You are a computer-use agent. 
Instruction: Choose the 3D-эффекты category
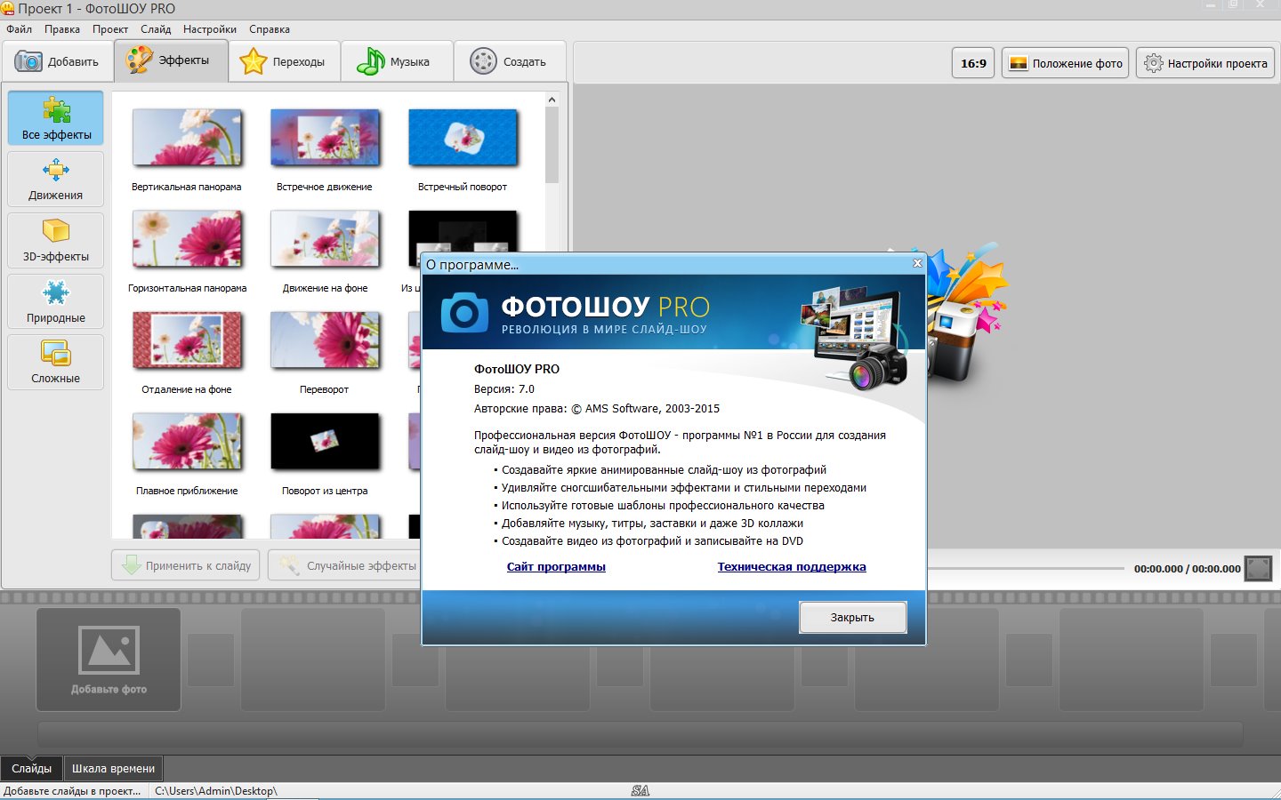tap(56, 241)
